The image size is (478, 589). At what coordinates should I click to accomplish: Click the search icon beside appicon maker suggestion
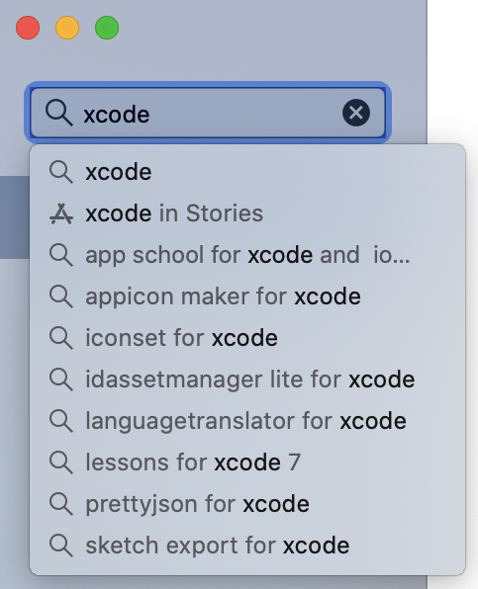pos(61,296)
